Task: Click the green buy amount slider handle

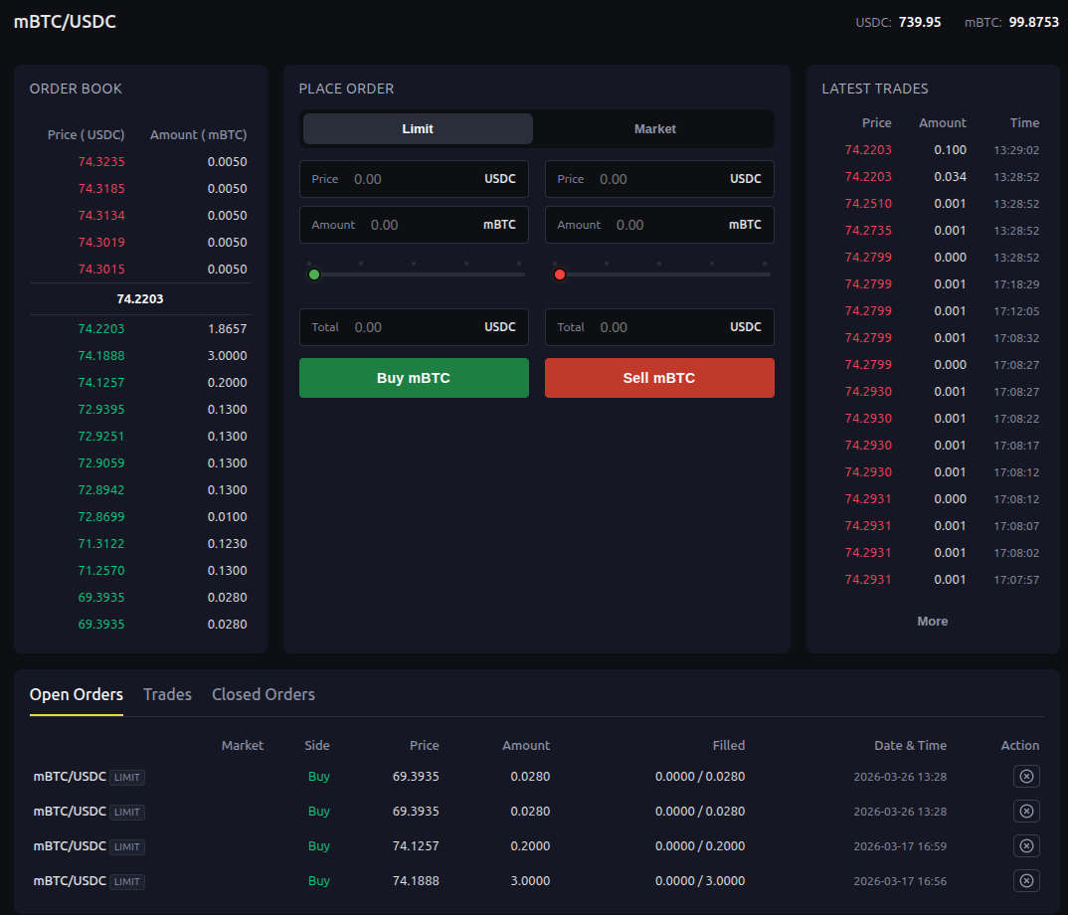Action: coord(314,274)
